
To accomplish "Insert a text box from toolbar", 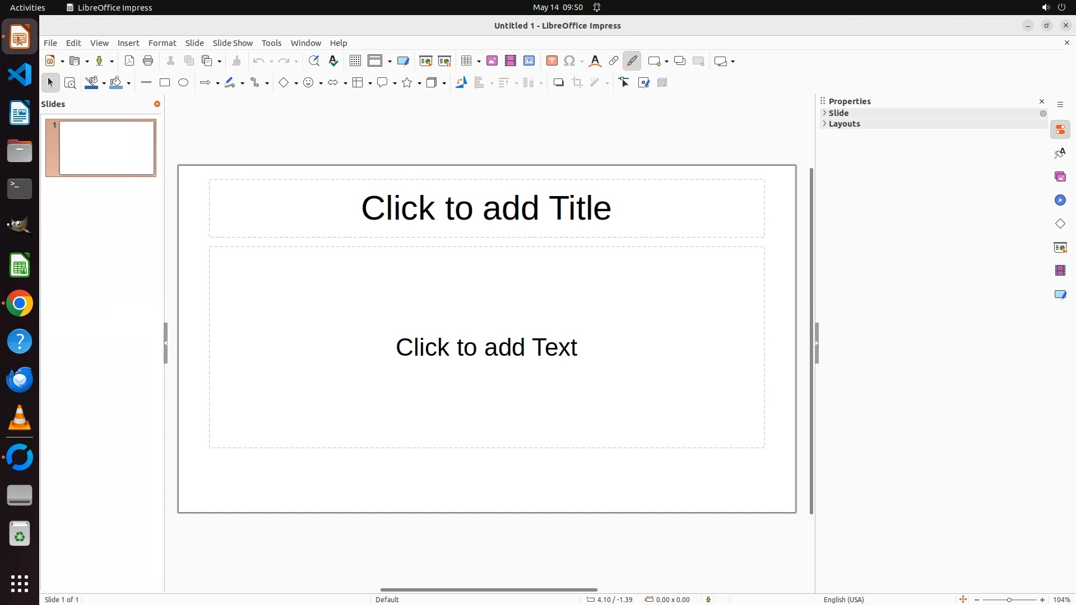I will [x=552, y=61].
